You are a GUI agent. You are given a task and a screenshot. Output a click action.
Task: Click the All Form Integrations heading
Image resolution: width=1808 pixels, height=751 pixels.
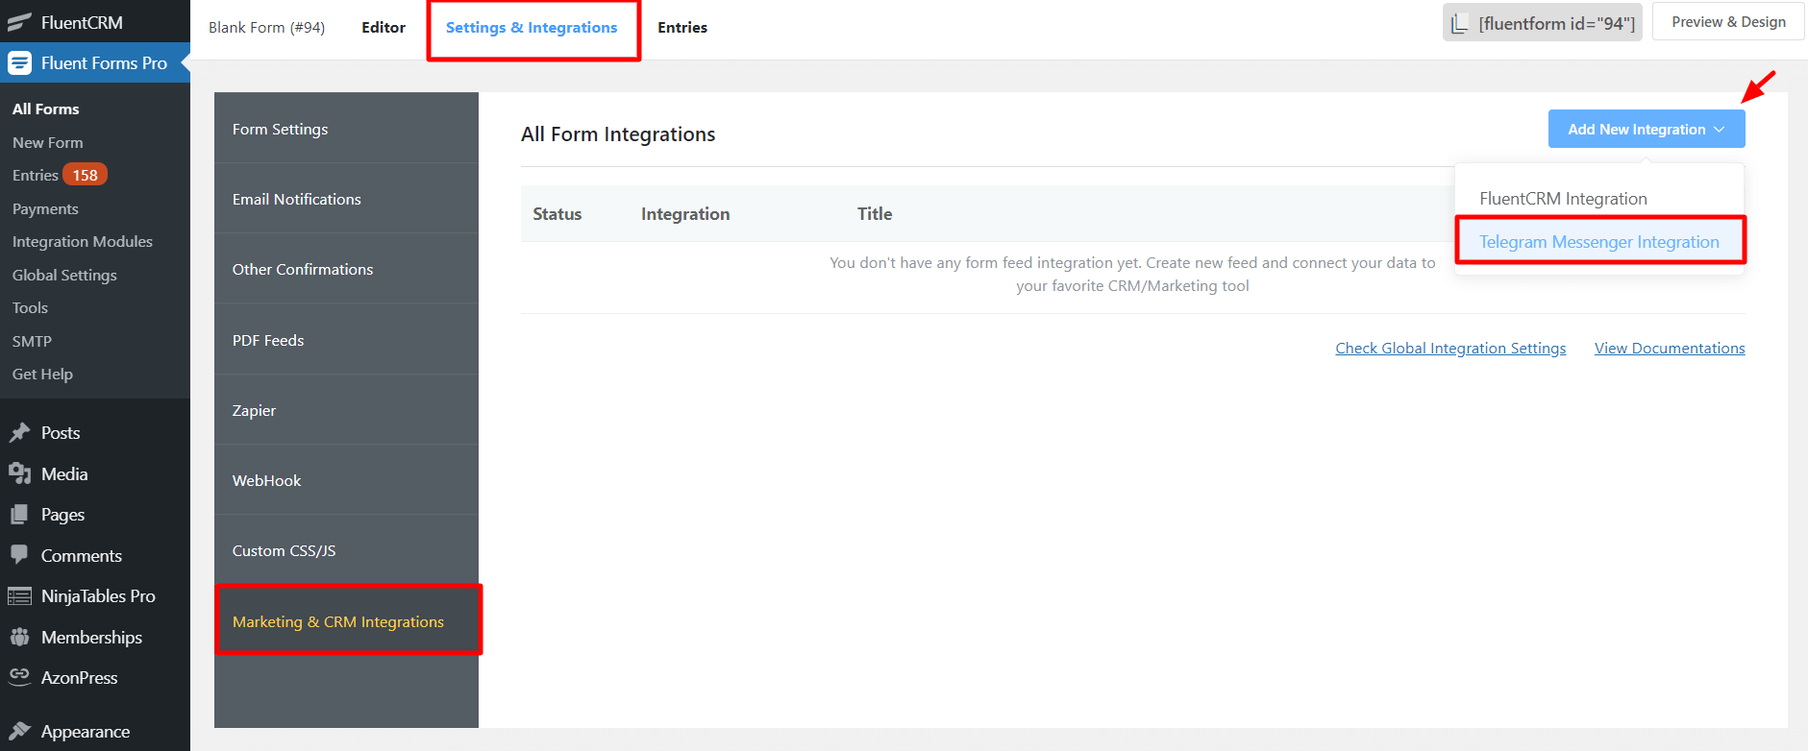pos(618,134)
